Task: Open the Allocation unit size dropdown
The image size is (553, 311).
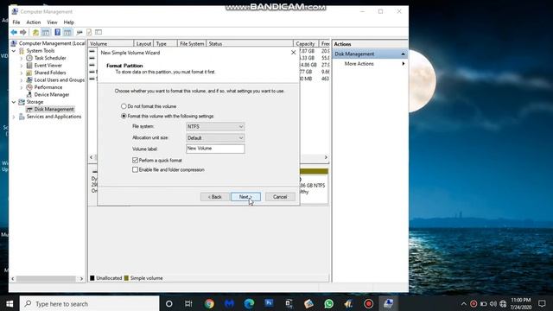Action: tap(215, 138)
